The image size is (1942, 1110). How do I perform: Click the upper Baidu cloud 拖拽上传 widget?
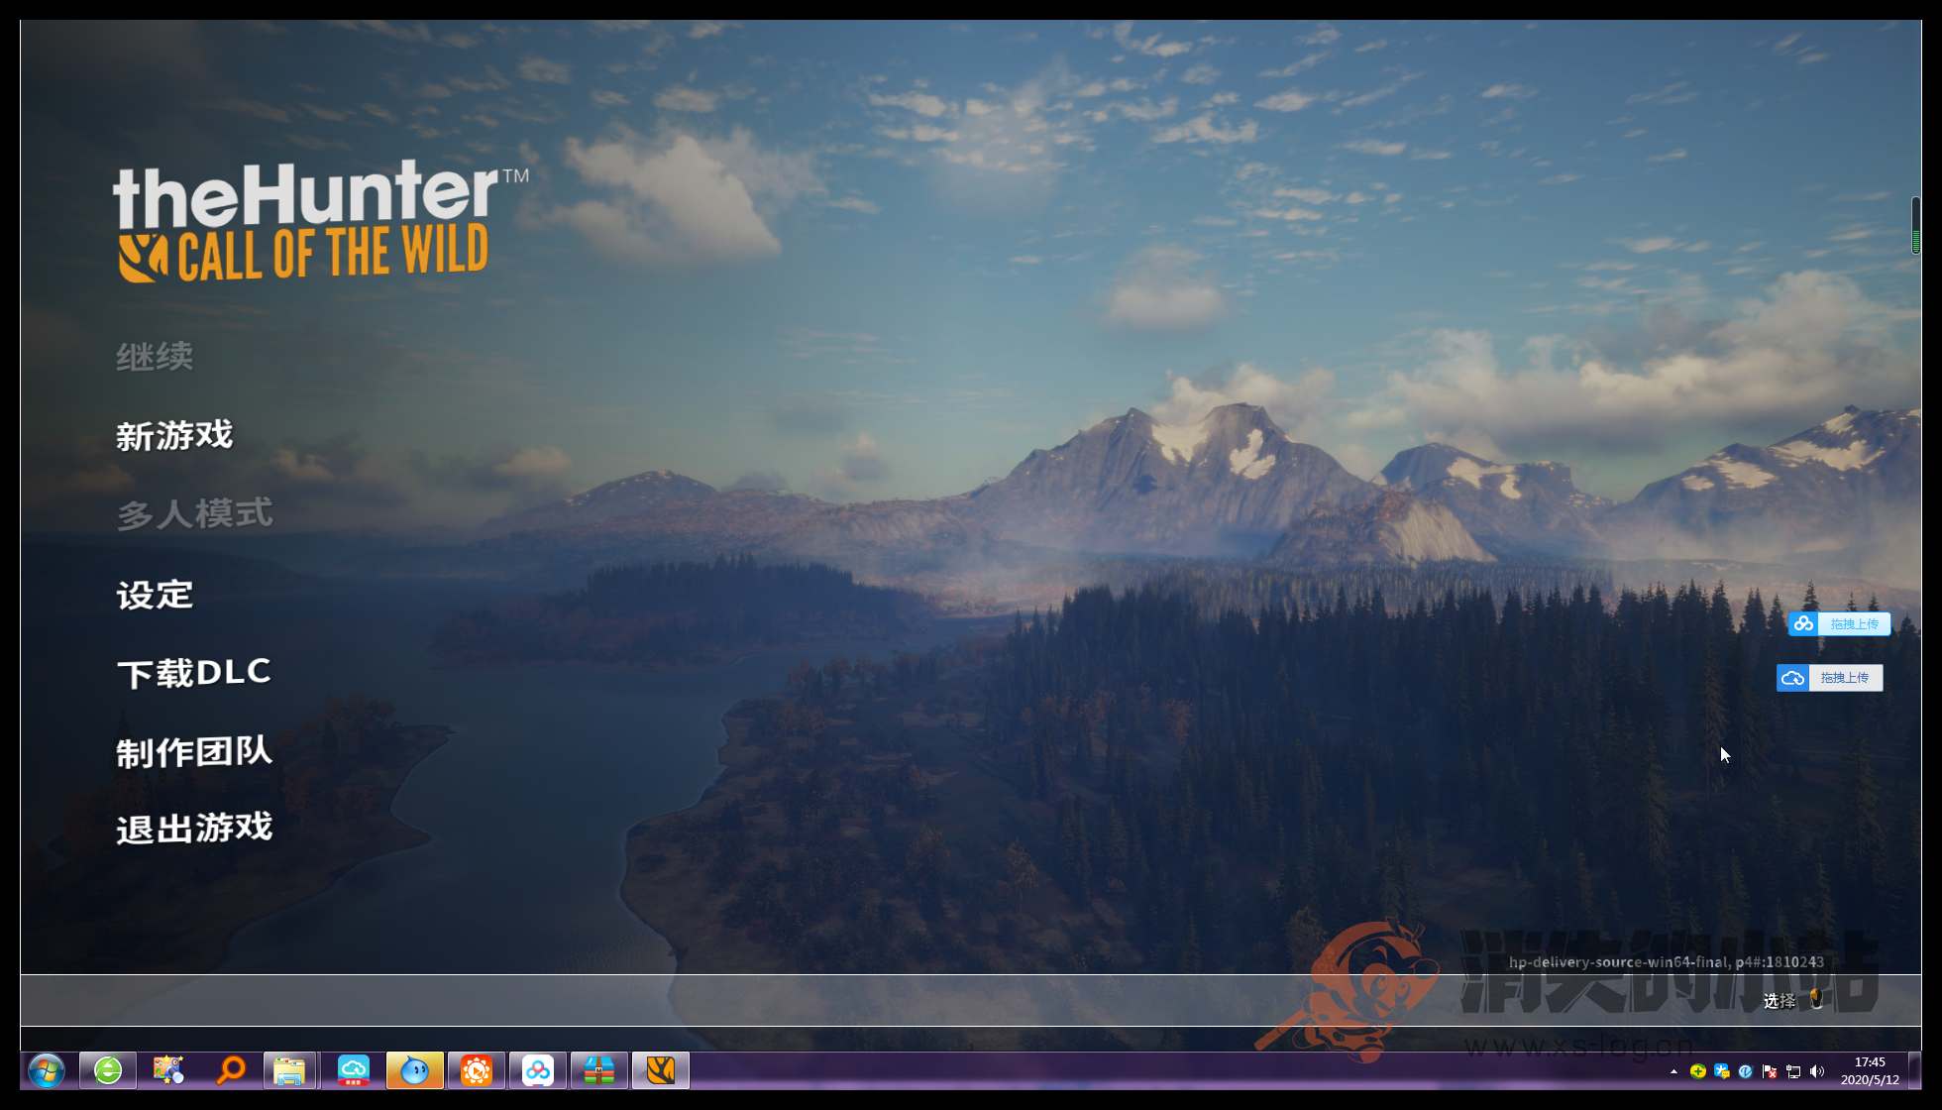click(x=1839, y=623)
